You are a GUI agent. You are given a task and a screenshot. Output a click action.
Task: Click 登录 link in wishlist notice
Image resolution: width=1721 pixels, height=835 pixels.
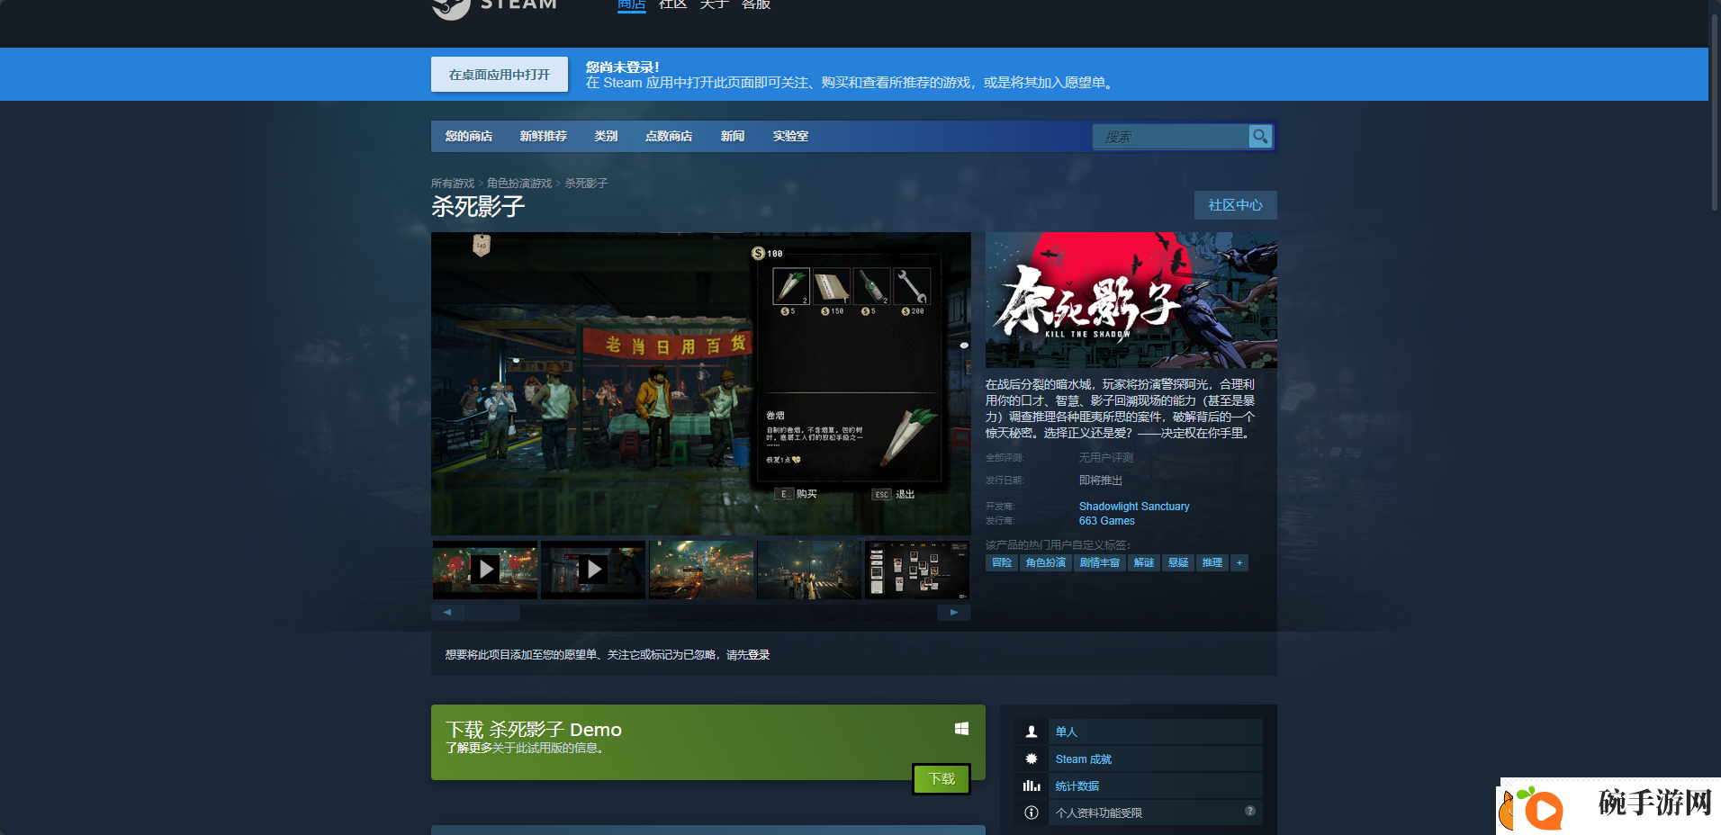tap(759, 655)
